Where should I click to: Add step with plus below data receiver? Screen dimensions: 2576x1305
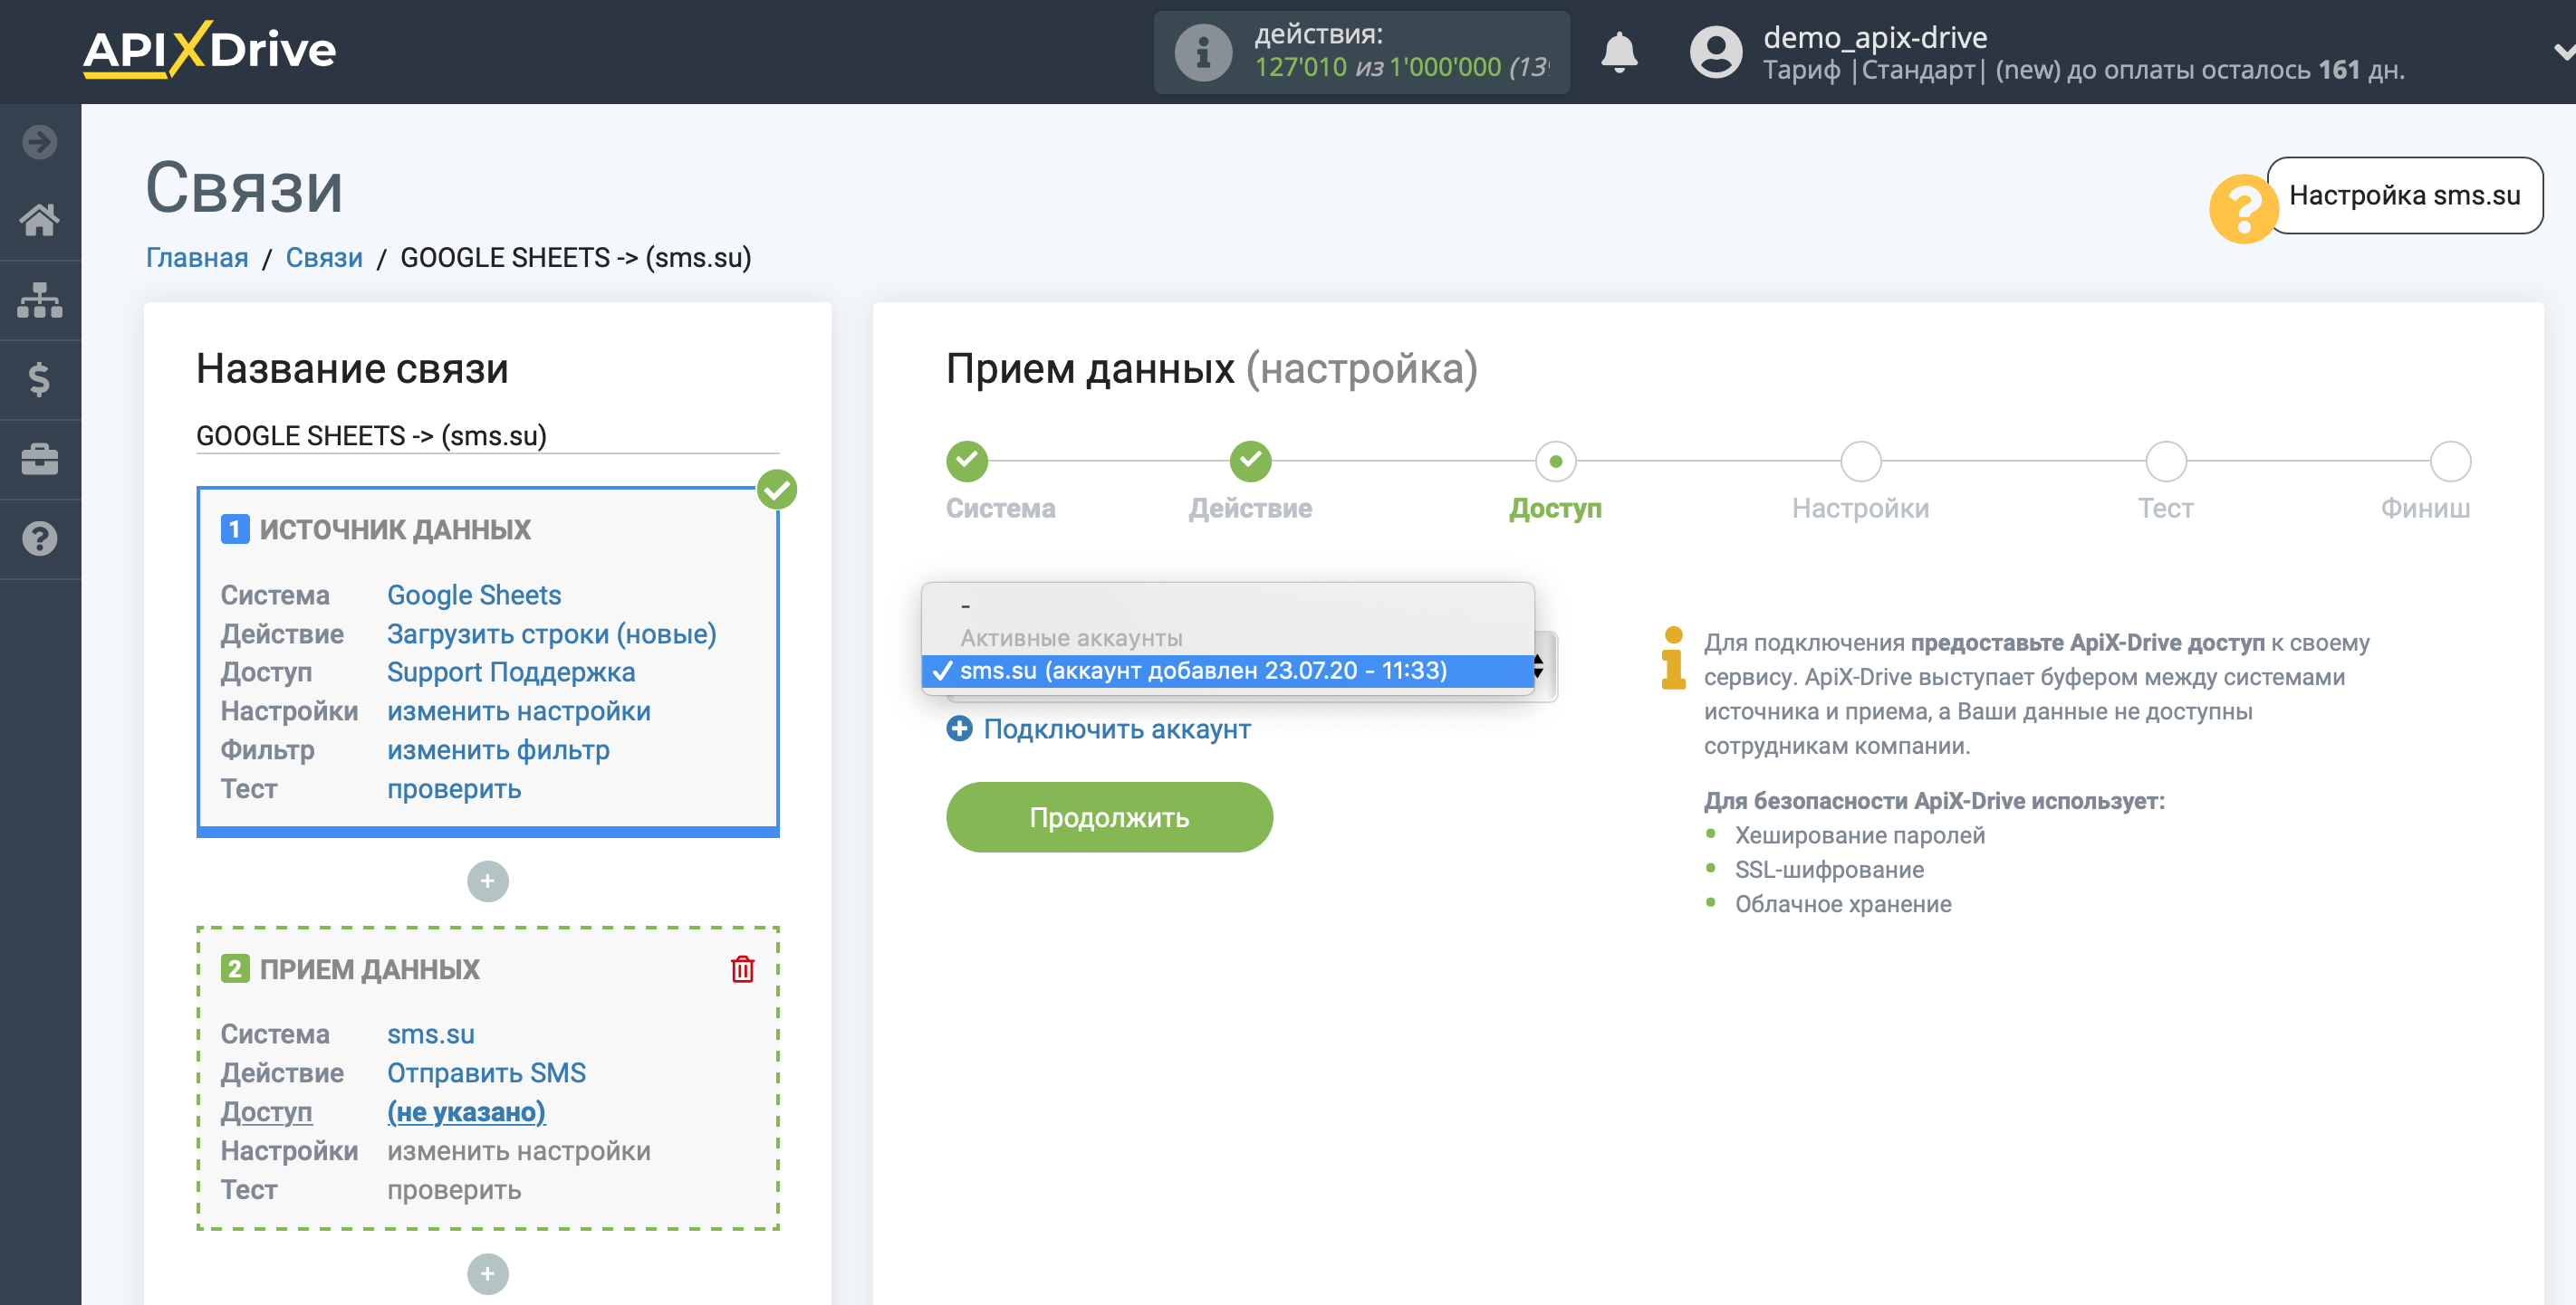[x=488, y=1274]
